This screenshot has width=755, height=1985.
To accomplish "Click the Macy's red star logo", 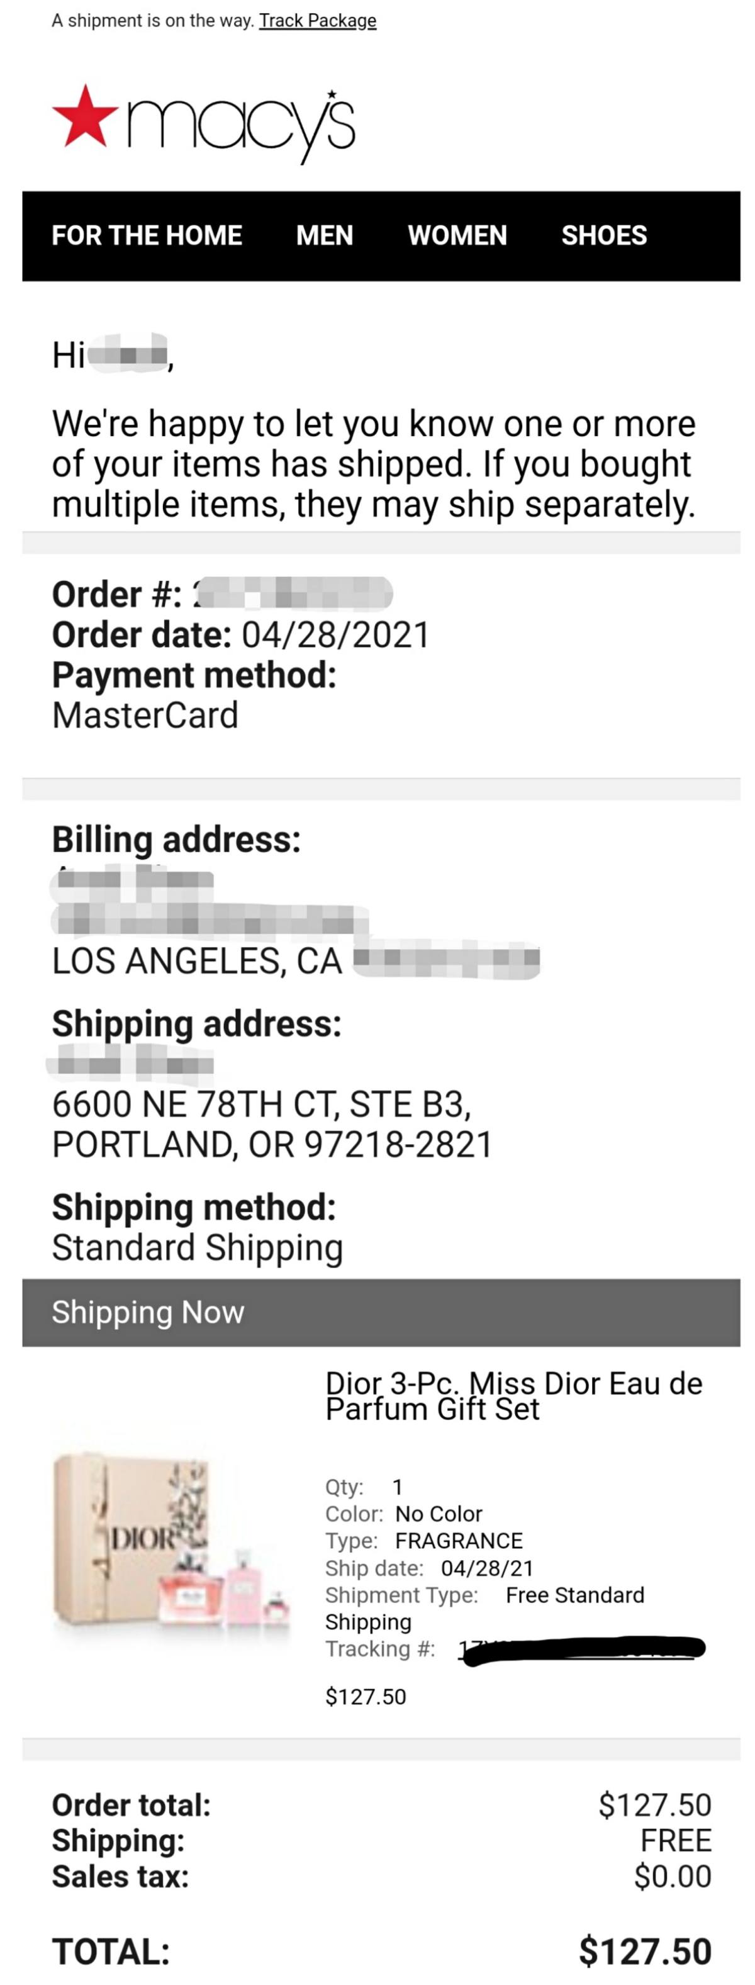I will tap(85, 116).
